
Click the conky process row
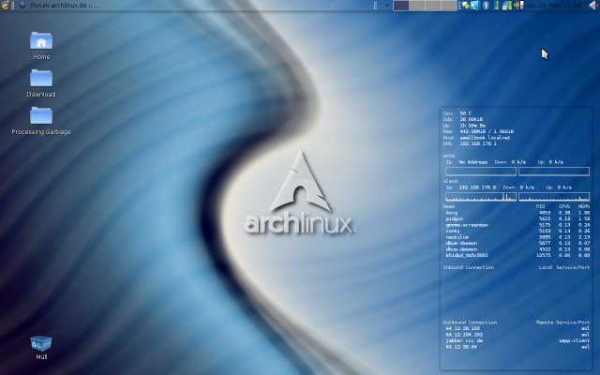(x=517, y=231)
